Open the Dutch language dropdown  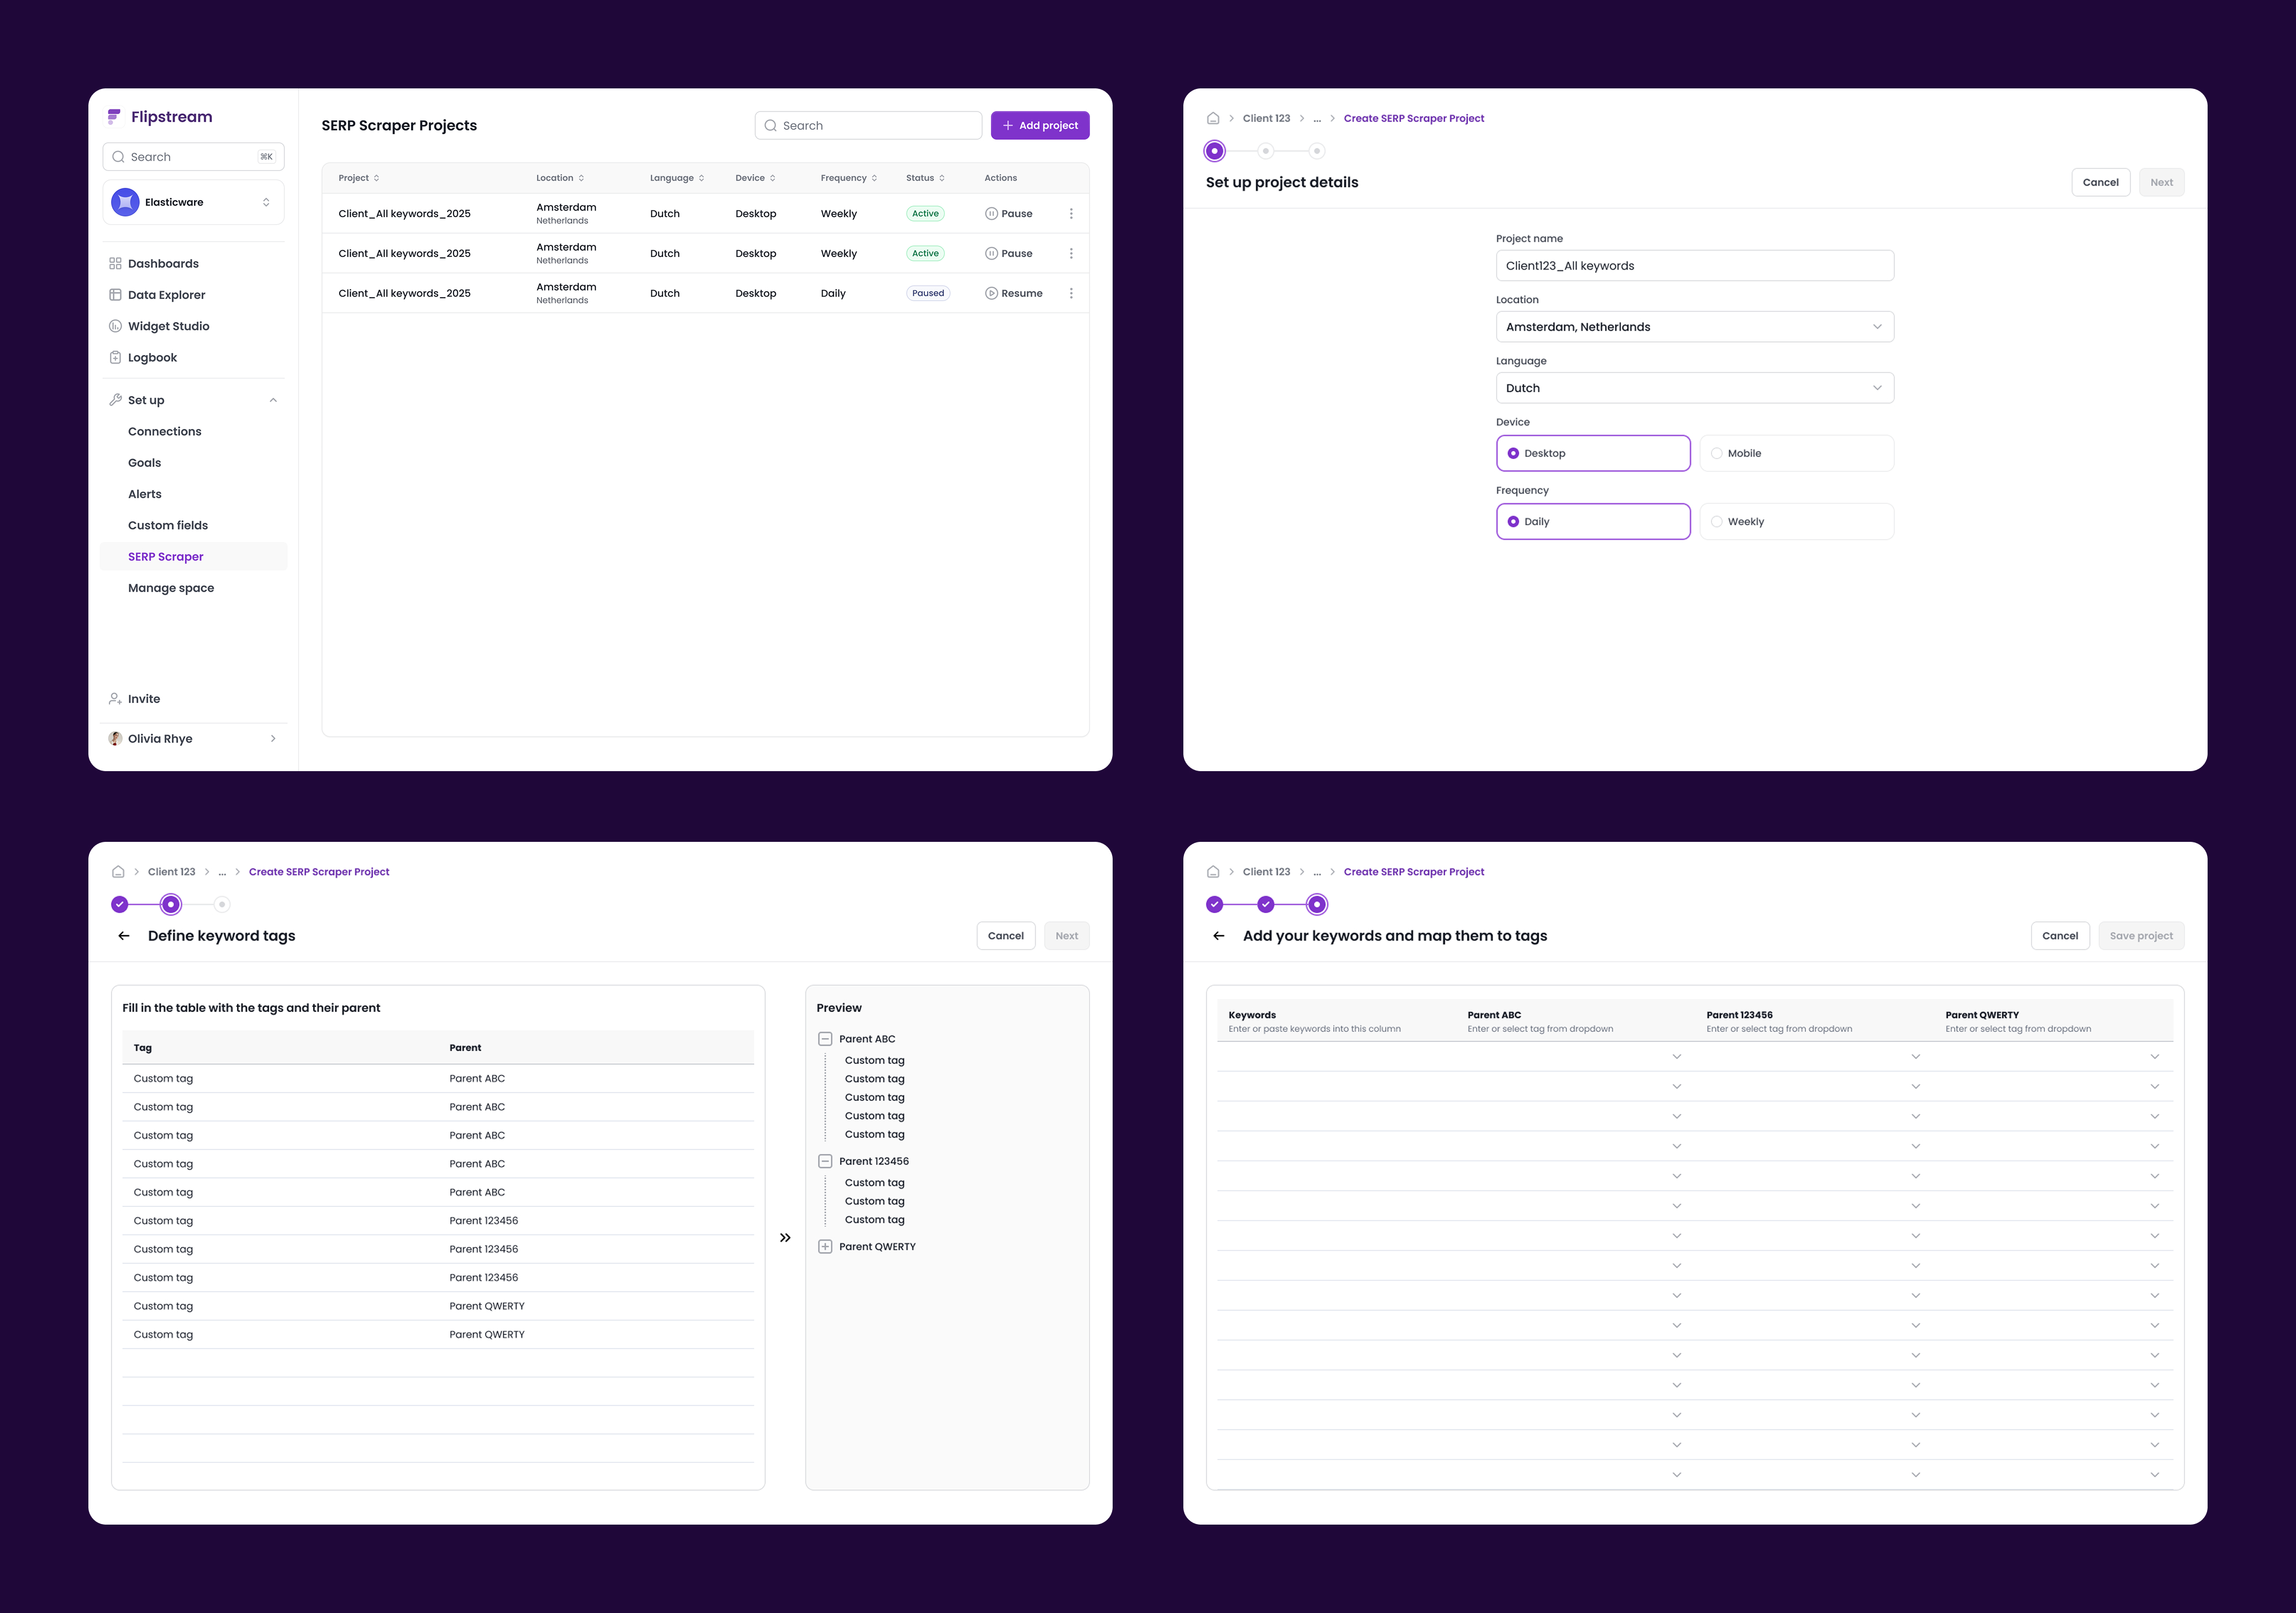pyautogui.click(x=1693, y=387)
